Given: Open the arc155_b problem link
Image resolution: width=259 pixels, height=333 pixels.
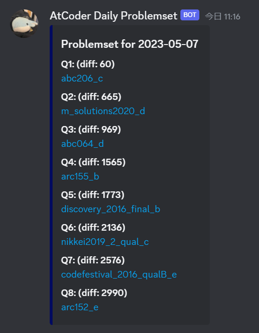Looking at the screenshot, I should coord(80,177).
